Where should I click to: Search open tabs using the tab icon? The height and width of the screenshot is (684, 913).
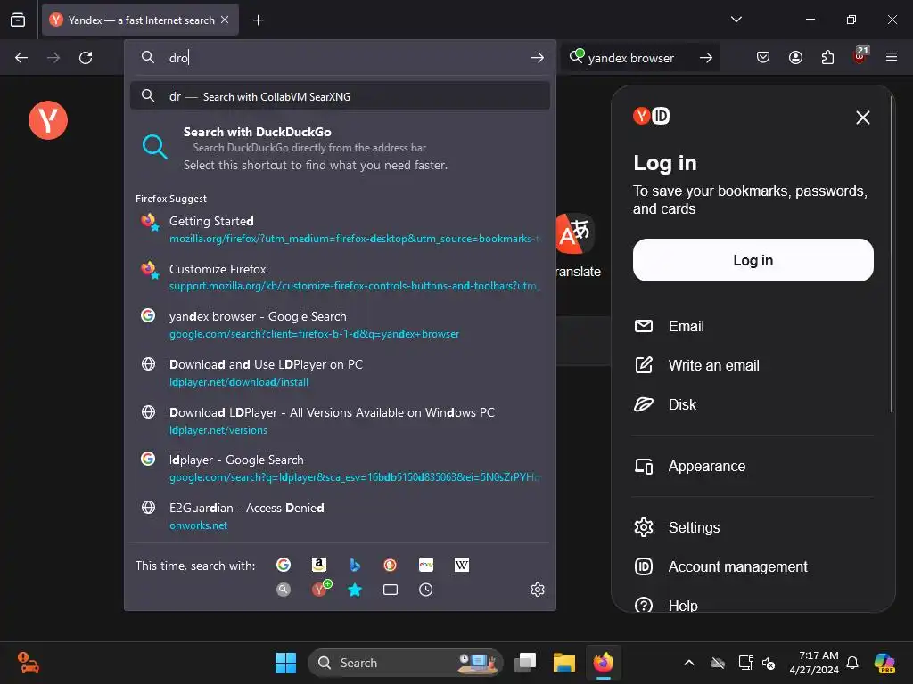click(391, 590)
